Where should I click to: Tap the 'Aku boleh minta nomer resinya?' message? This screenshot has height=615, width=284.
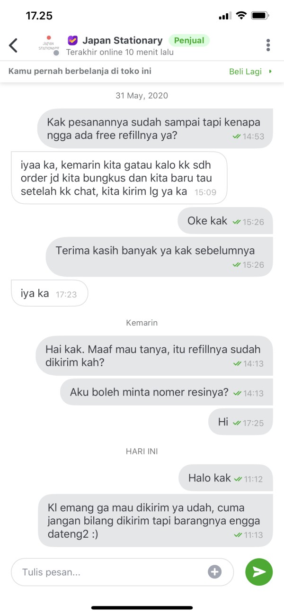(x=167, y=392)
